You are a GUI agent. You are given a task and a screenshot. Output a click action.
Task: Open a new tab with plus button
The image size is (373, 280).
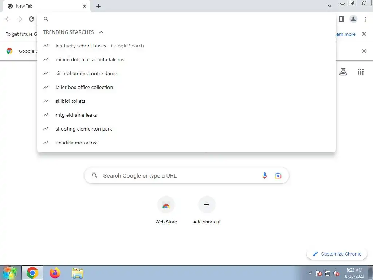(x=98, y=6)
